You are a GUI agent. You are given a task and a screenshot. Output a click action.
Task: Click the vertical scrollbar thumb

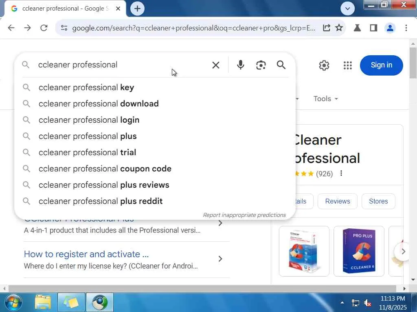(413, 63)
